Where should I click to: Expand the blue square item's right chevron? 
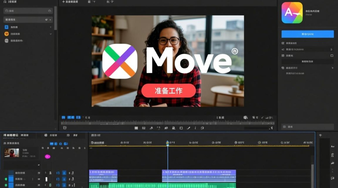(x=51, y=27)
